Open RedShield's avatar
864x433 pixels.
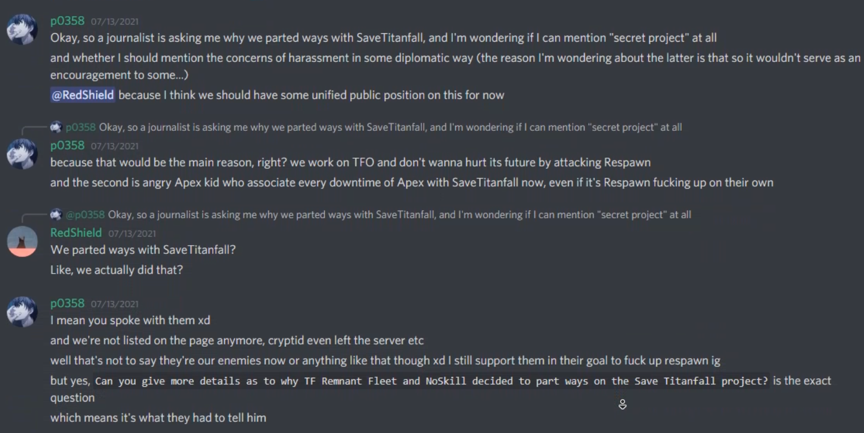pos(22,241)
